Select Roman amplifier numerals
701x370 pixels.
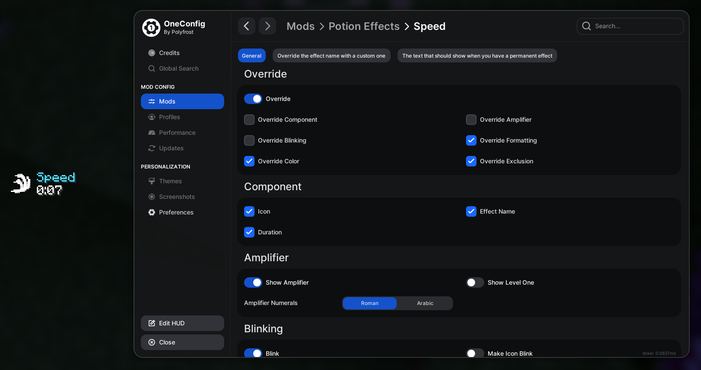[370, 303]
